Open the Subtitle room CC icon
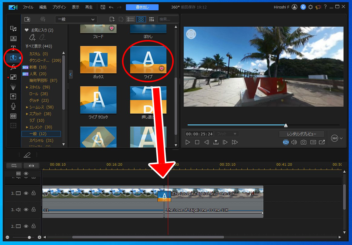 (x=13, y=116)
